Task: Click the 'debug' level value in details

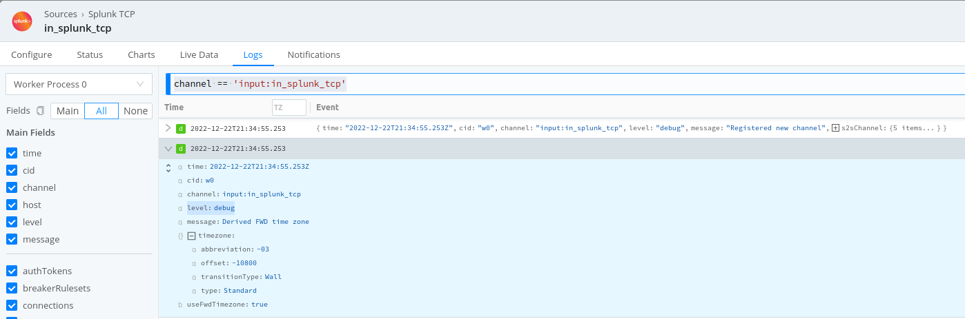Action: pos(224,208)
